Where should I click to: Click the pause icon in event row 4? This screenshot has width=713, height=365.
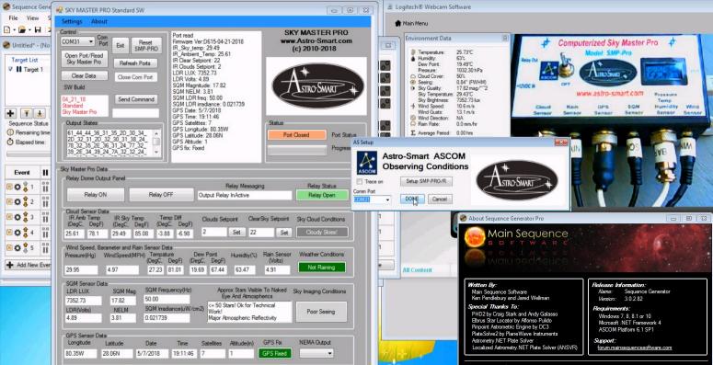45,233
